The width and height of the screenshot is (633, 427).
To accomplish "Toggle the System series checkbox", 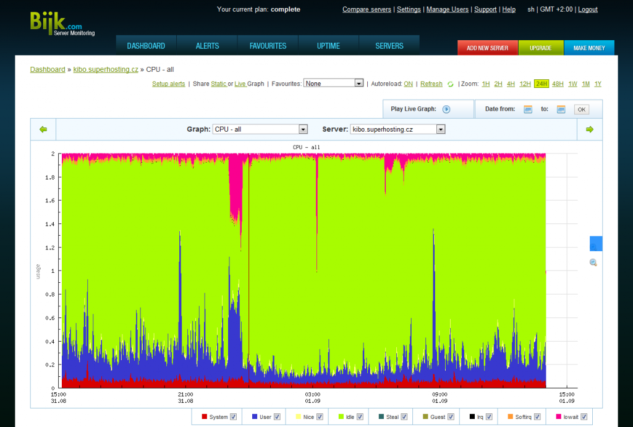I will point(233,417).
